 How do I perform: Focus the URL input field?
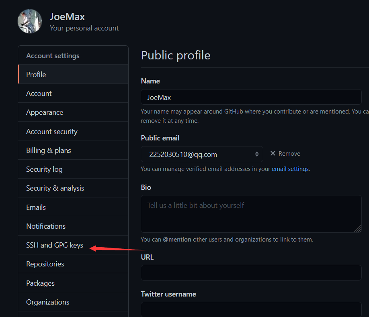tap(251, 272)
